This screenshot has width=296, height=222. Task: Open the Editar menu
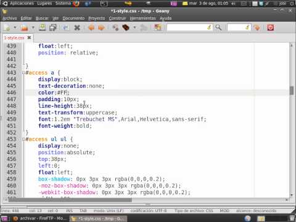[x=26, y=18]
